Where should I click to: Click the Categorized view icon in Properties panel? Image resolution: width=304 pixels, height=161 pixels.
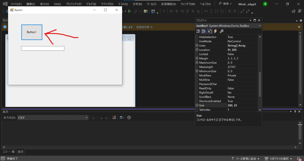point(198,31)
